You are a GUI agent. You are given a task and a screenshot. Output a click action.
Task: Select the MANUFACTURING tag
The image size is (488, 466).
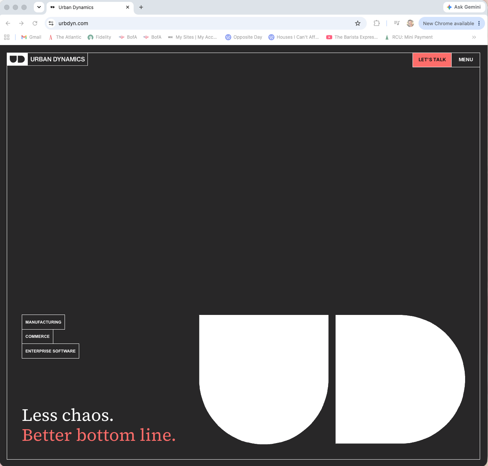[43, 322]
